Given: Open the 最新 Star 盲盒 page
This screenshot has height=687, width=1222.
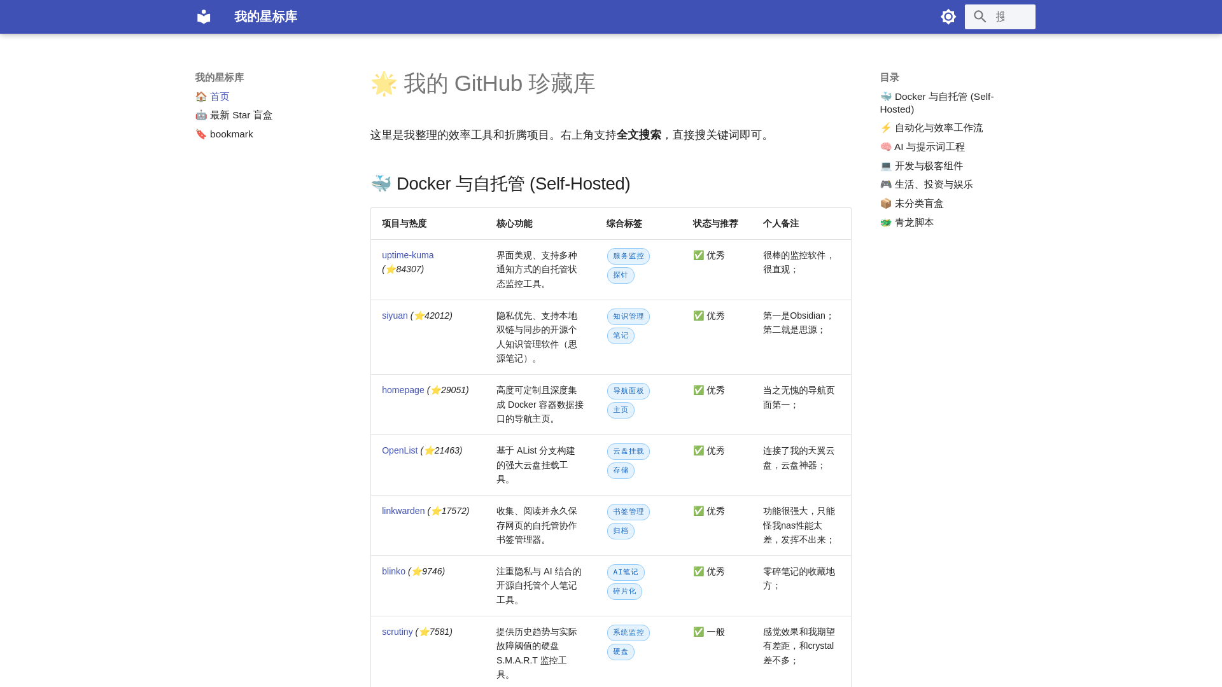Looking at the screenshot, I should coord(234,115).
